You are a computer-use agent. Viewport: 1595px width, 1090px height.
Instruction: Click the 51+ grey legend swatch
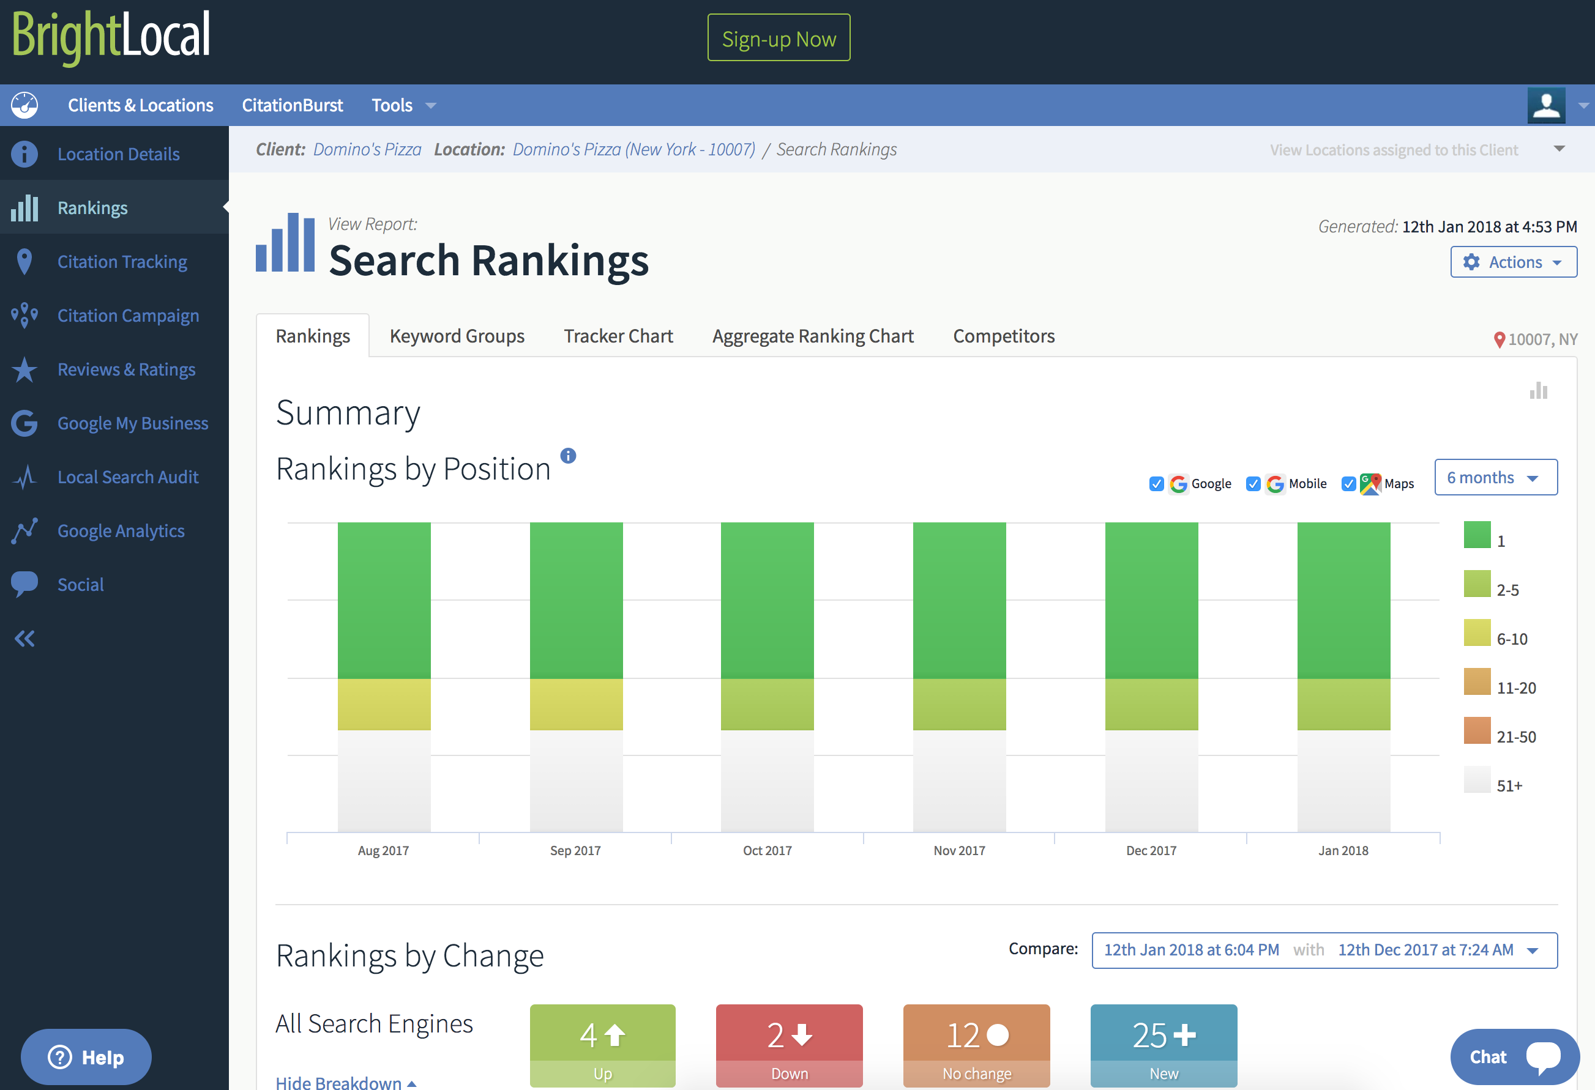click(x=1477, y=779)
